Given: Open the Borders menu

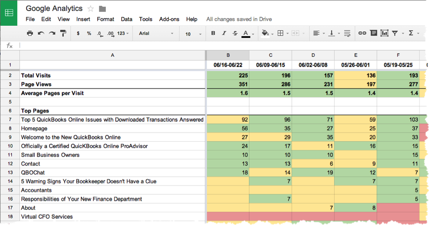Looking at the screenshot, I should point(280,33).
